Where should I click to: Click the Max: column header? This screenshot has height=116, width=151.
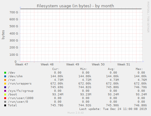(x=139, y=69)
